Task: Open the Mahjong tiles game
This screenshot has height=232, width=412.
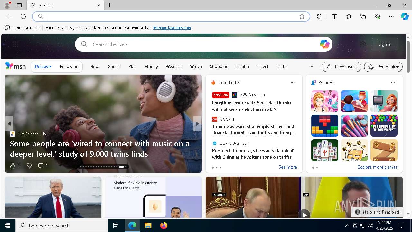Action: click(324, 150)
